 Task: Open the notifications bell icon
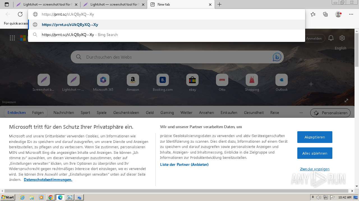[x=331, y=38]
